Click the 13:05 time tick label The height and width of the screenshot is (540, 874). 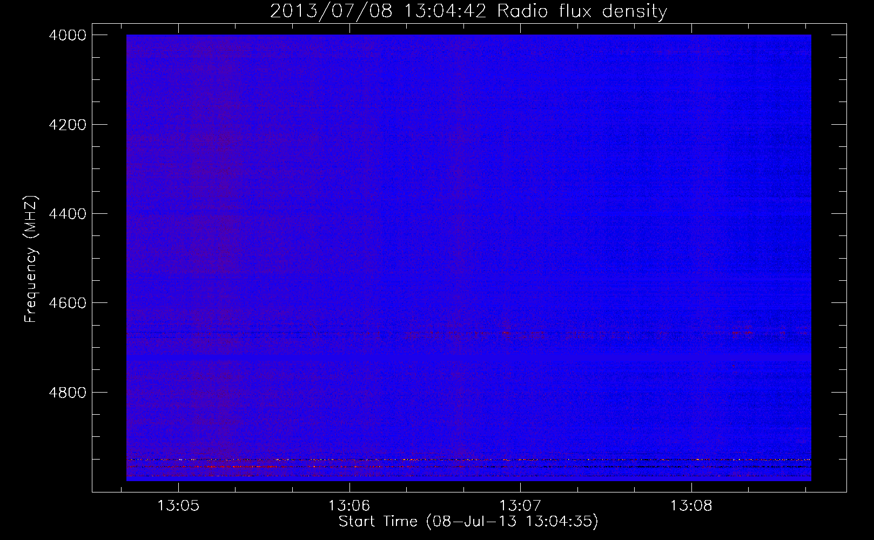[178, 507]
